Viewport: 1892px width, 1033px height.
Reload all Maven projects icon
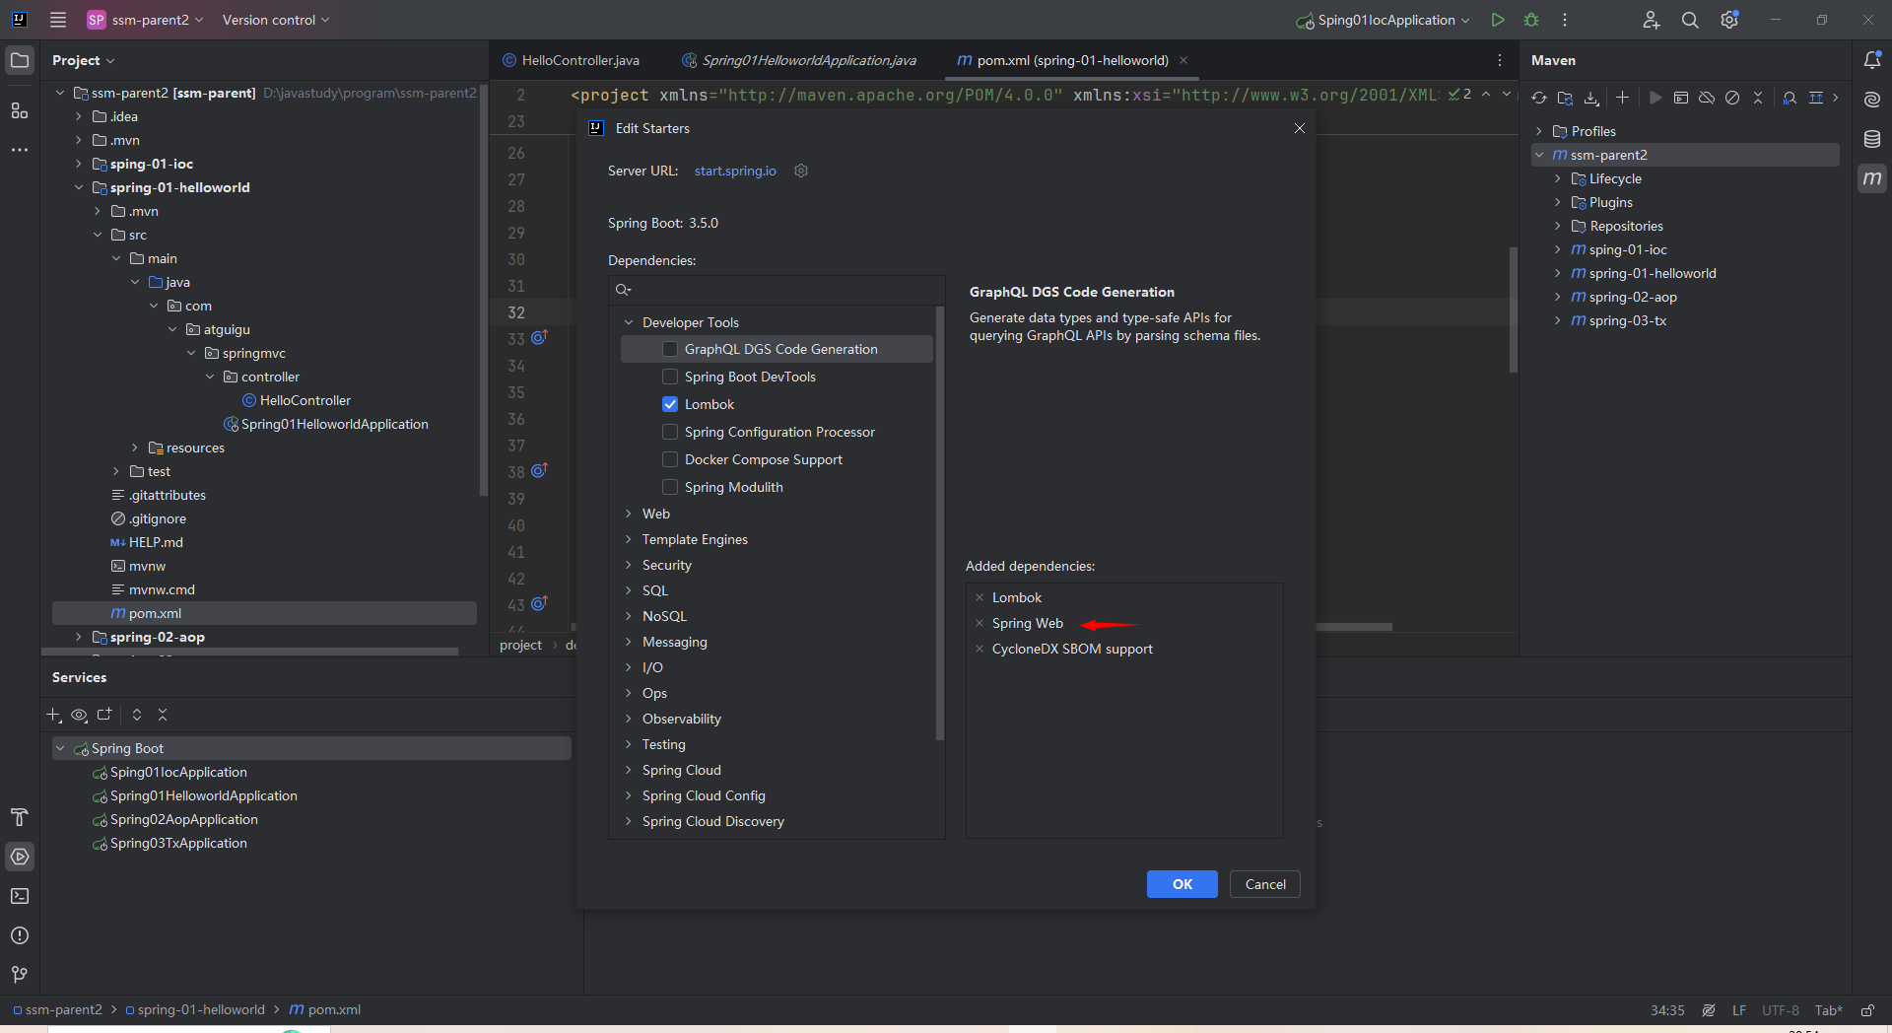tap(1539, 98)
